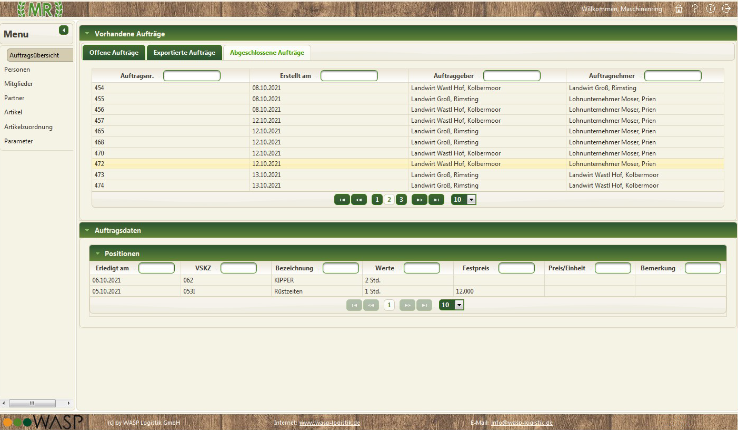Click the home icon in header
This screenshot has height=430, width=738.
click(679, 9)
